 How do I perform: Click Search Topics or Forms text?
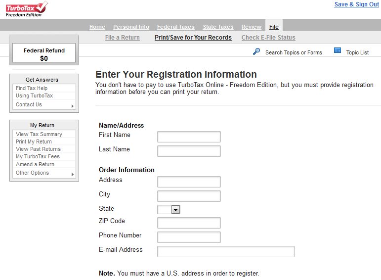(294, 52)
